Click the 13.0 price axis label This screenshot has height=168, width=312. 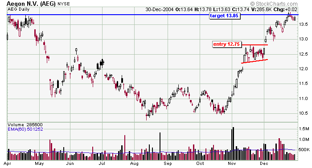click(304, 39)
